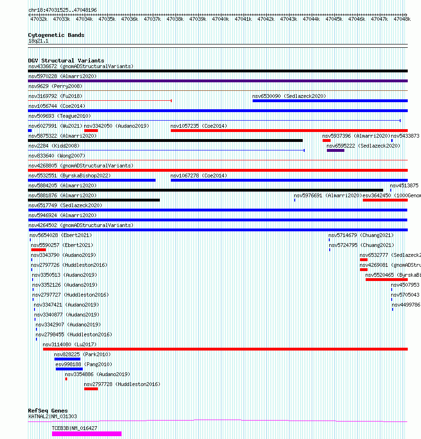
Task: Open the RefSeq Genes track title
Action: [48, 411]
